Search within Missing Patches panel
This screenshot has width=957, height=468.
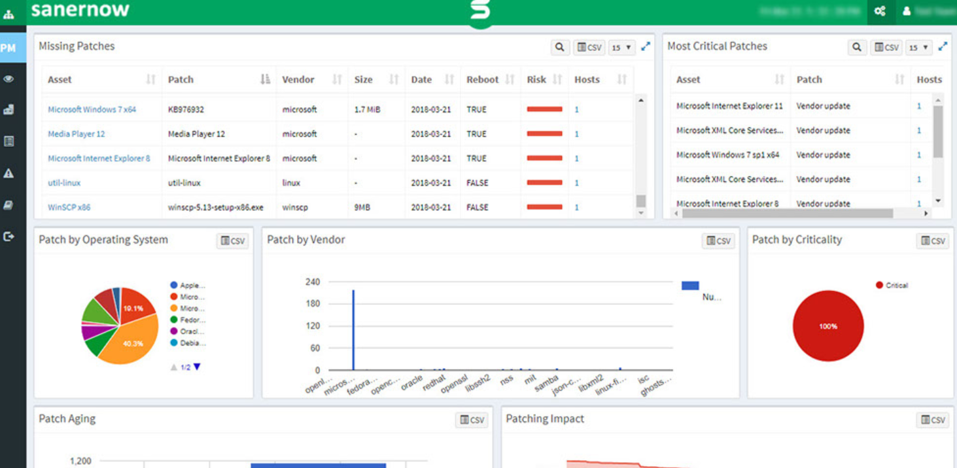(x=559, y=47)
